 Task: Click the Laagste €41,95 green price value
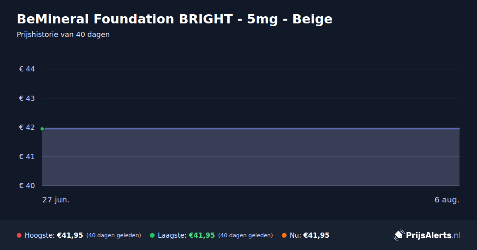[202, 235]
